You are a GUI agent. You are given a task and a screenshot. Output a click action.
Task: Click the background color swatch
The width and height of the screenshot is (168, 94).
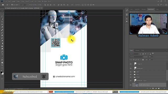pos(3,74)
